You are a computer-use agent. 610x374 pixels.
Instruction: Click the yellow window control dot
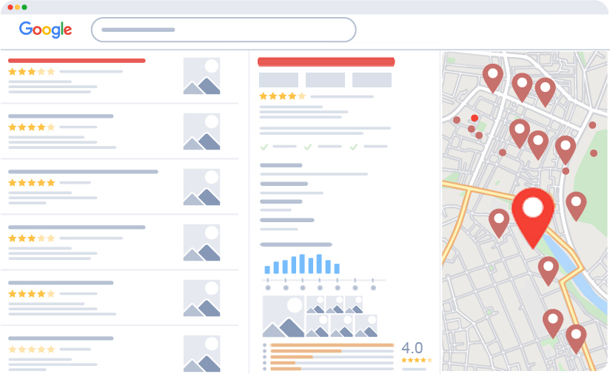pyautogui.click(x=17, y=7)
